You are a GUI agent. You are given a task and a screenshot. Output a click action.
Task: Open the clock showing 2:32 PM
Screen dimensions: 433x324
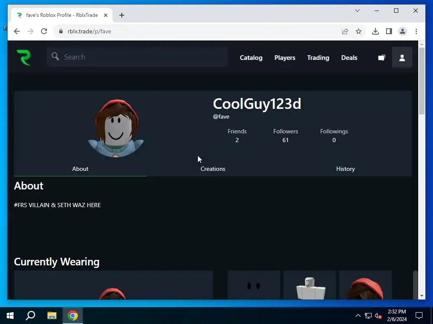pyautogui.click(x=397, y=316)
